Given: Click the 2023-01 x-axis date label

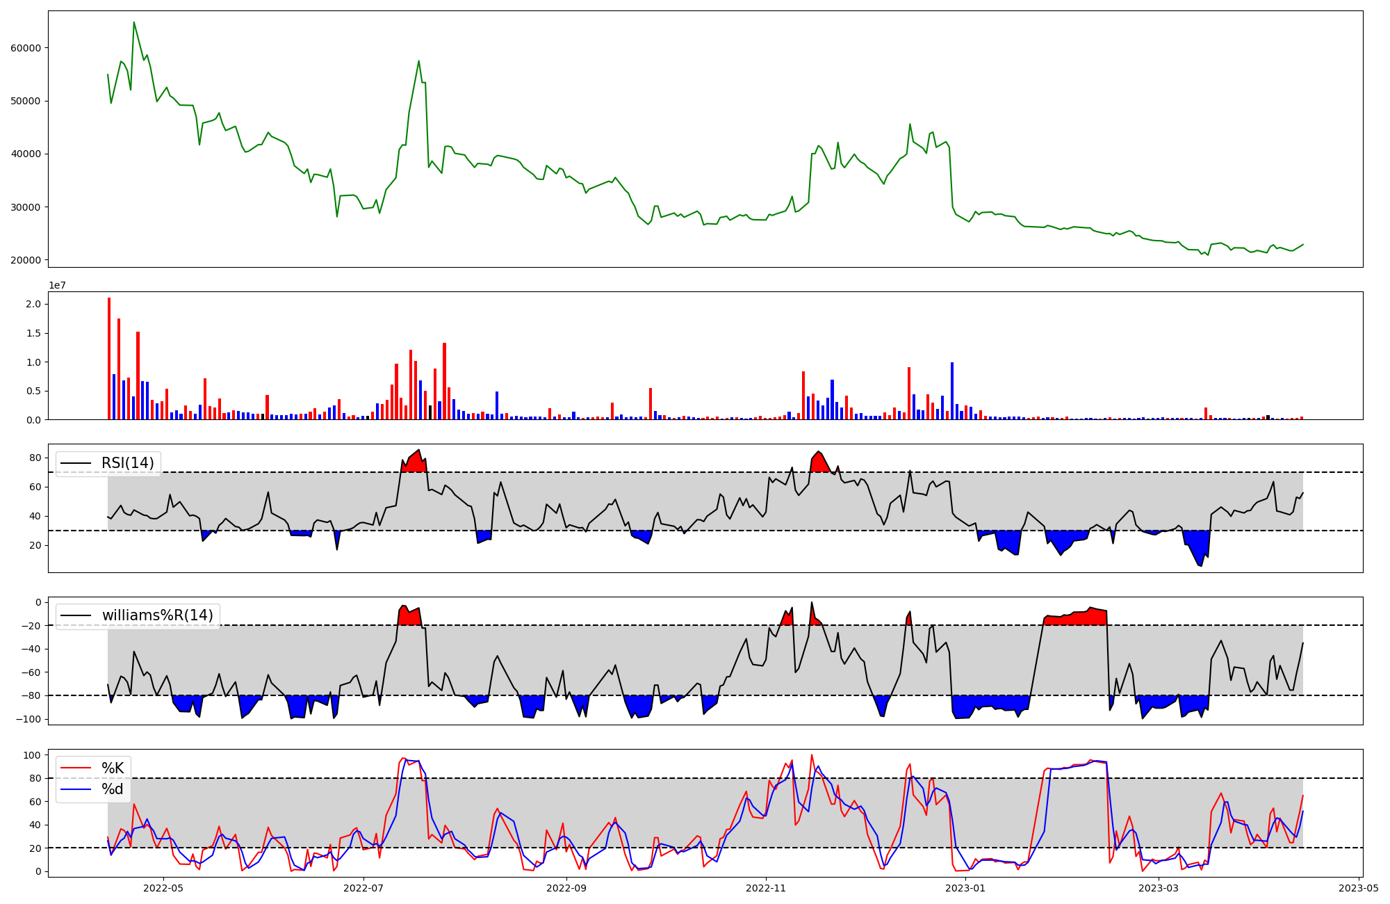Looking at the screenshot, I should [x=965, y=888].
